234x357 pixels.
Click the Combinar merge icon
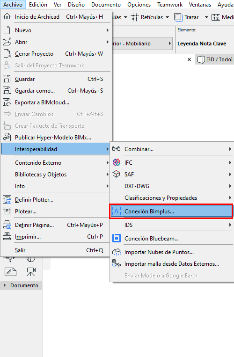point(117,149)
